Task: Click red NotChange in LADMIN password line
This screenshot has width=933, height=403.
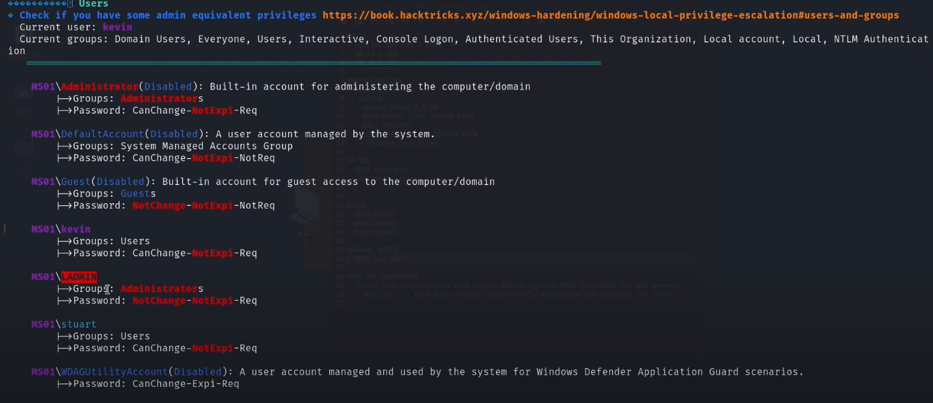Action: click(x=159, y=300)
